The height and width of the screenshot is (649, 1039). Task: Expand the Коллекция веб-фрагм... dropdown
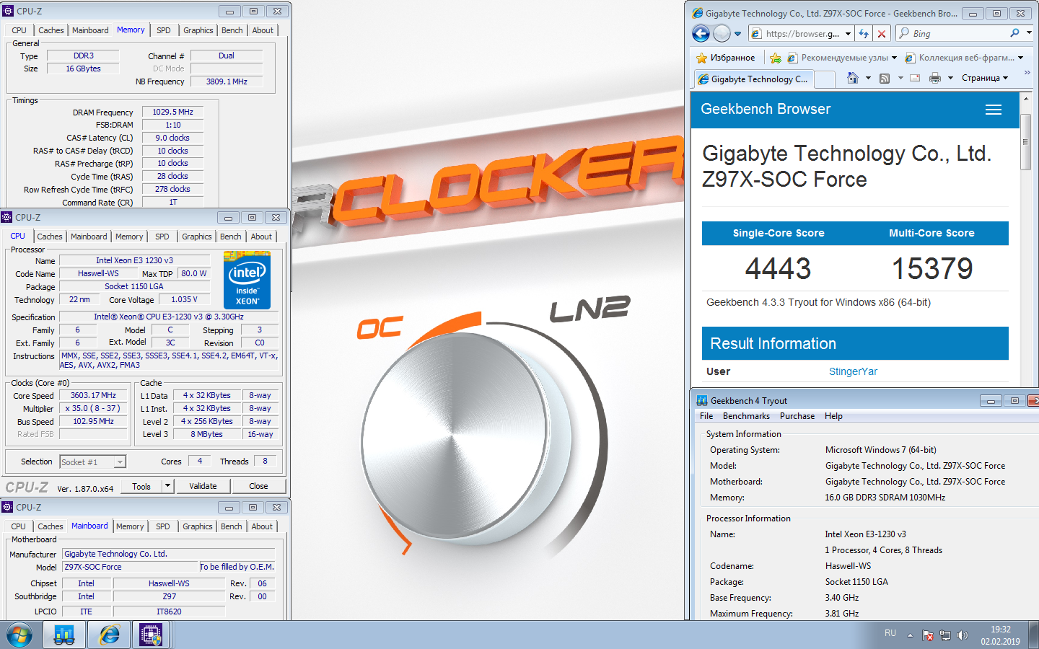1020,58
